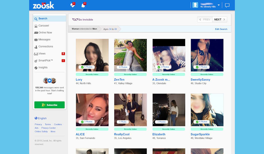Image resolution: width=264 pixels, height=154 pixels.
Task: Select Online Now in the sidebar
Action: coord(45,33)
